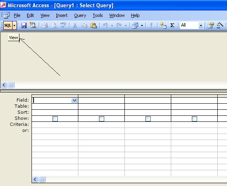Open the View menu
227x186 pixels.
45,15
